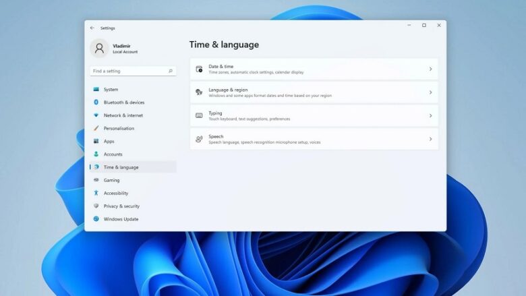This screenshot has width=526, height=296.
Task: Go to Accessibility settings
Action: pyautogui.click(x=133, y=193)
